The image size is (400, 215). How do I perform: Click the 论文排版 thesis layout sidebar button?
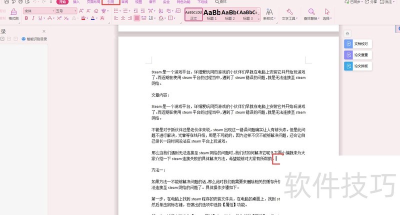[x=357, y=66]
